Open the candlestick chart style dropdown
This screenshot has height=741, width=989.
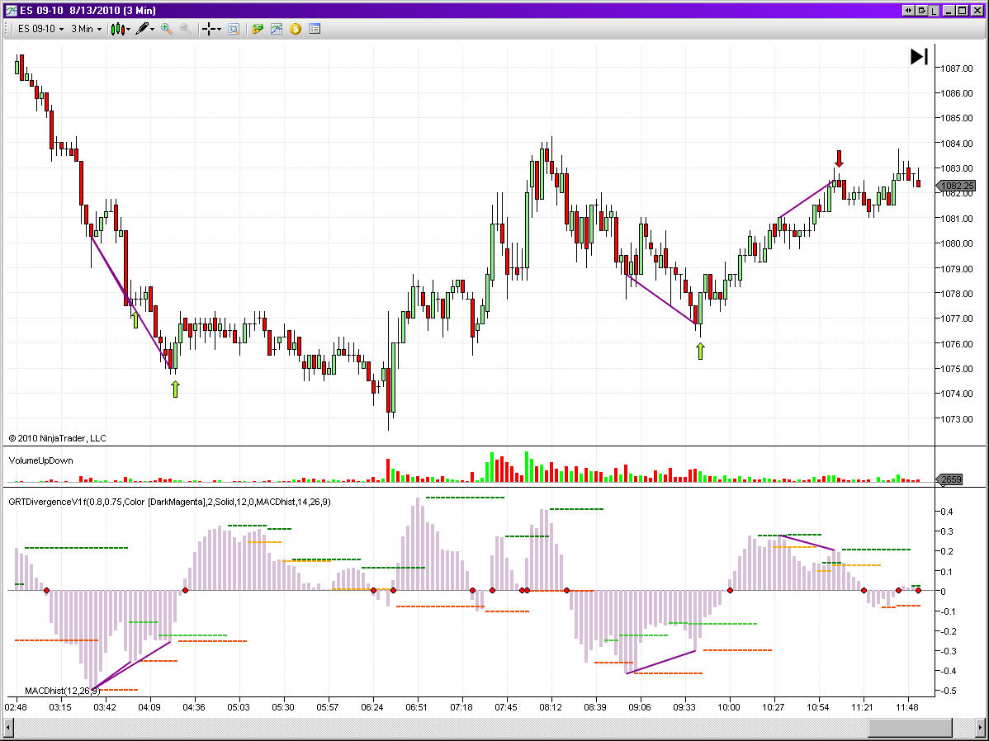pos(121,29)
